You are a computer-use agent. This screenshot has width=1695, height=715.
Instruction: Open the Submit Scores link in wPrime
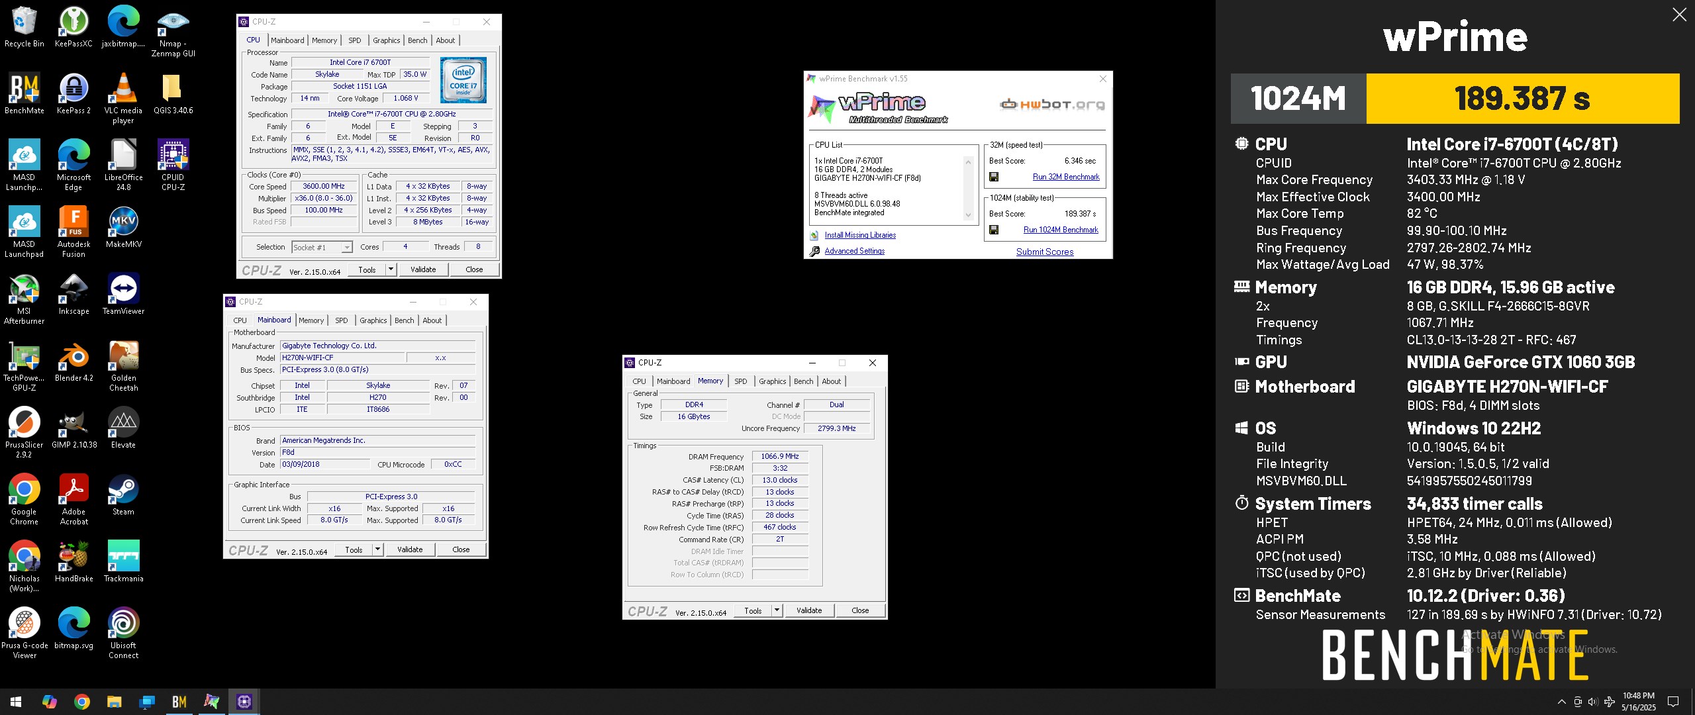click(x=1045, y=252)
